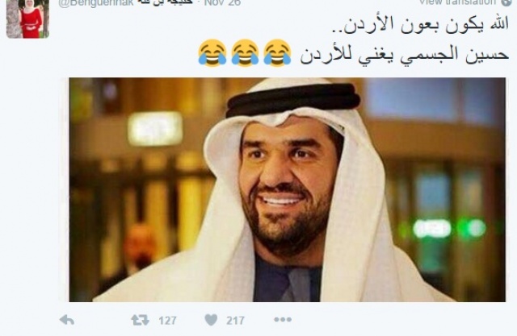Open the @Benguennak handle link
The image size is (517, 336).
95,2
